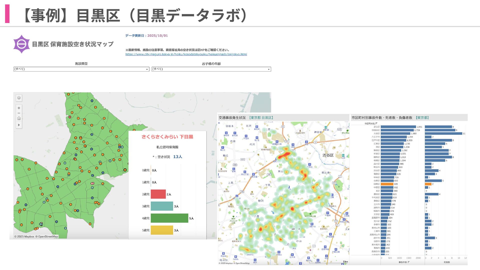Viewport: 480px width, 270px height.
Task: Reset the map with the home icon
Action: tap(19, 118)
